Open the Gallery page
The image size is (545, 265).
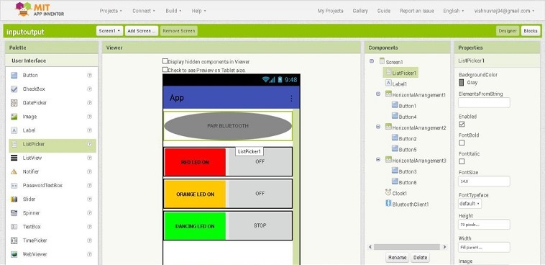pos(360,11)
